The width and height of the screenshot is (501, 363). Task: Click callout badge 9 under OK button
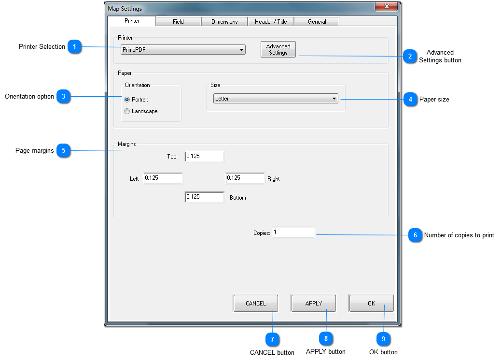tap(383, 339)
